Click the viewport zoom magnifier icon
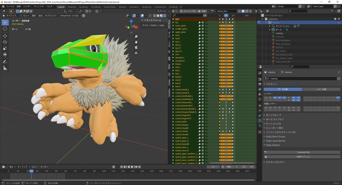 point(136,37)
